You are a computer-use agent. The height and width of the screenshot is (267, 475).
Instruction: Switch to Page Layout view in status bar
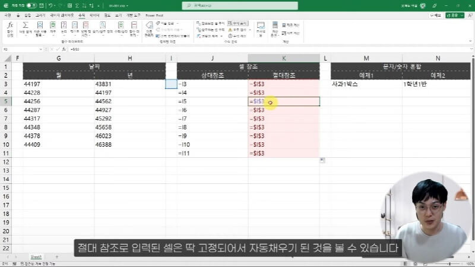pos(415,264)
